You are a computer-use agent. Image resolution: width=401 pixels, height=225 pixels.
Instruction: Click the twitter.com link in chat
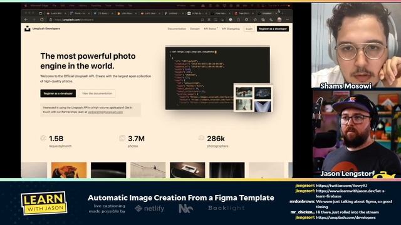[341, 186]
